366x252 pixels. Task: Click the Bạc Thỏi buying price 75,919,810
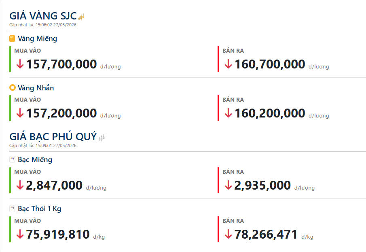(58, 234)
